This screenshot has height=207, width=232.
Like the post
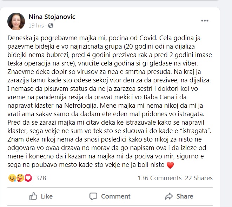coord(41,196)
